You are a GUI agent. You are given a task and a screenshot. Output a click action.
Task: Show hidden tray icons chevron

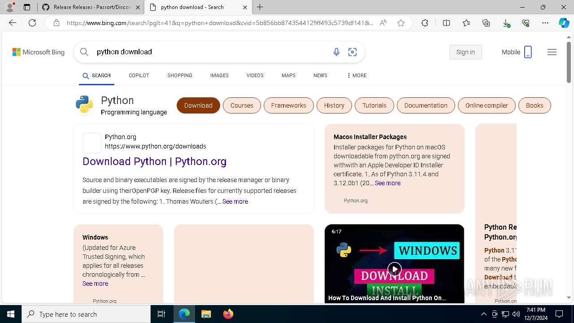point(483,314)
